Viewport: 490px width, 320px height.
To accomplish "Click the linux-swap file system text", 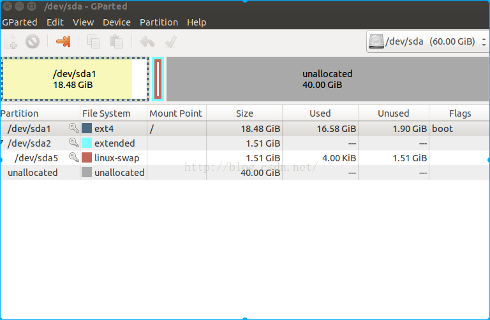I will coord(117,158).
